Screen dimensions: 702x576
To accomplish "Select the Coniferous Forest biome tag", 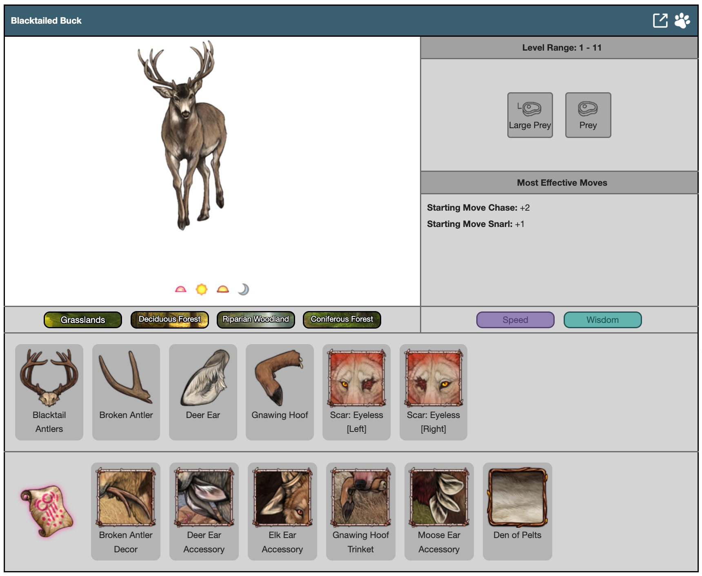I will click(342, 320).
